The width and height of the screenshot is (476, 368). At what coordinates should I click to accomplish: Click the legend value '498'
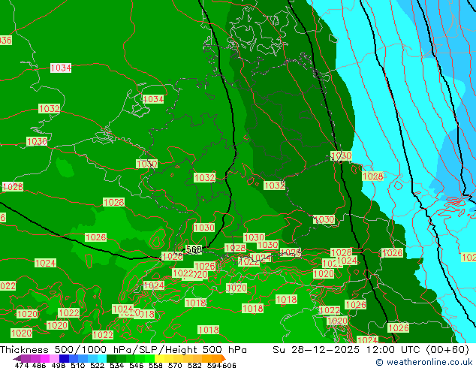click(x=59, y=365)
